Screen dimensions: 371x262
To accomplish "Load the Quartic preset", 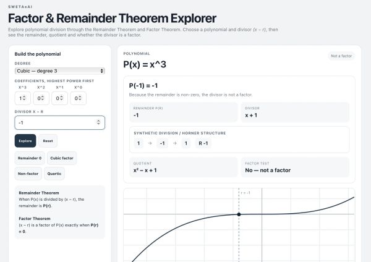I will 54,174.
